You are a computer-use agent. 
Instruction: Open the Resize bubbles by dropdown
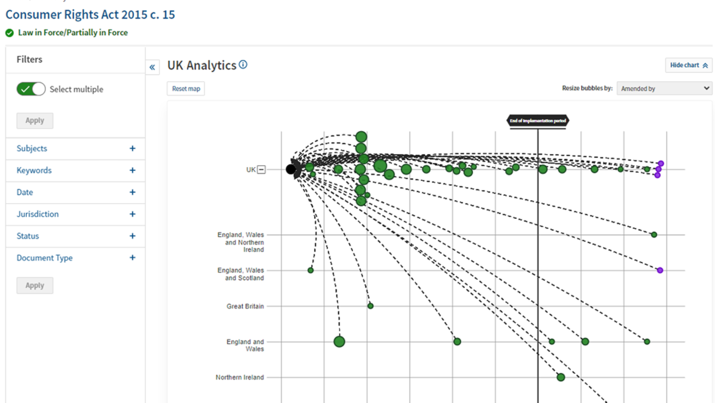664,88
